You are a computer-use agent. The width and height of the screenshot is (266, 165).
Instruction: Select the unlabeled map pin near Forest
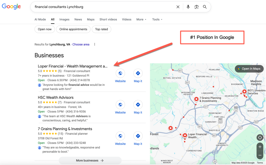(x=170, y=128)
